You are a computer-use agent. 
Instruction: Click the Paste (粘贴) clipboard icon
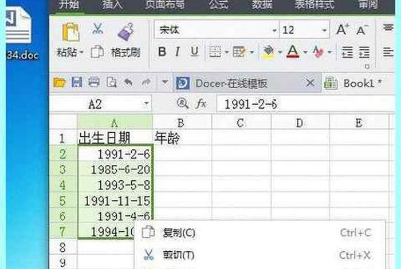click(x=70, y=33)
